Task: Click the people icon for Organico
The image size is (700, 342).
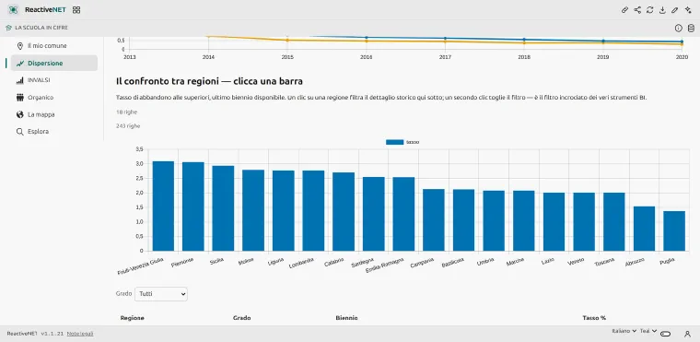Action: pyautogui.click(x=19, y=98)
